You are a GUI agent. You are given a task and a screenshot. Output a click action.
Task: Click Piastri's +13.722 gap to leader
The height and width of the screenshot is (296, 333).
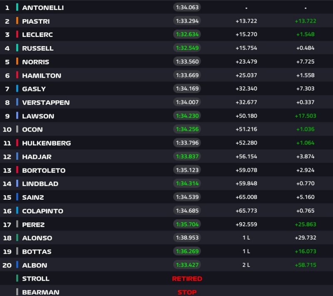(246, 21)
